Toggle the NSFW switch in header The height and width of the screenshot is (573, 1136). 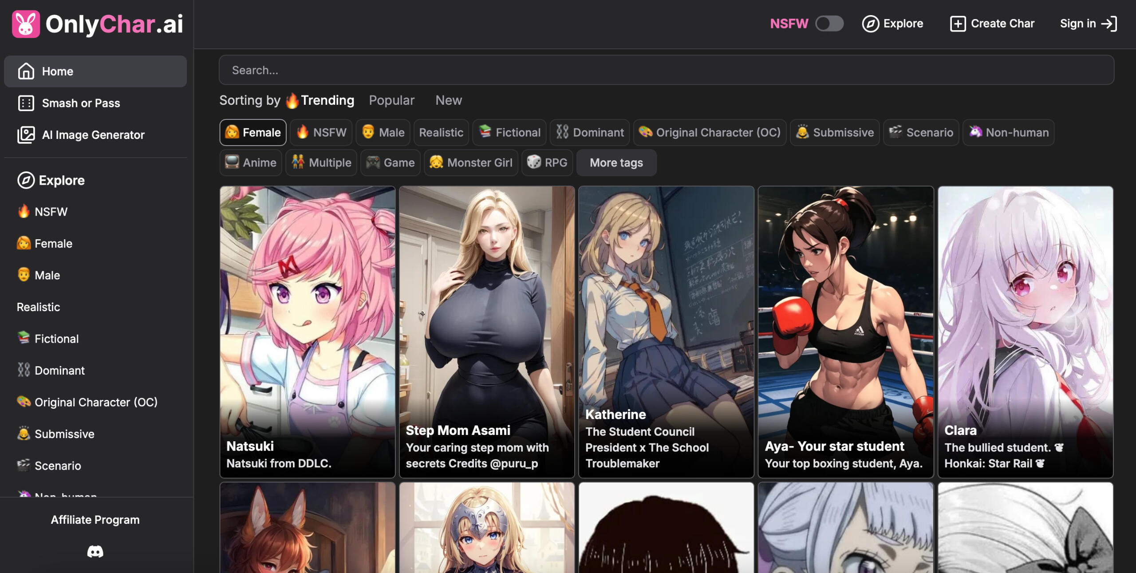point(829,24)
